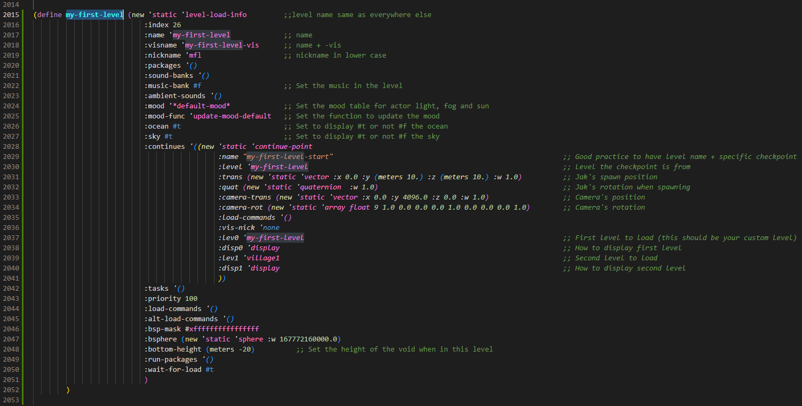The width and height of the screenshot is (802, 406).
Task: Click the *default-mood* symbol
Action: click(x=201, y=106)
